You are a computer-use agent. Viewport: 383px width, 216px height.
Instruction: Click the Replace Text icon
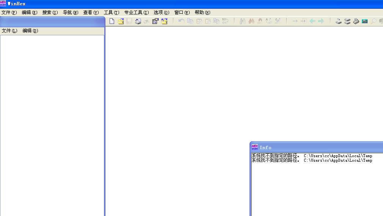(x=269, y=21)
